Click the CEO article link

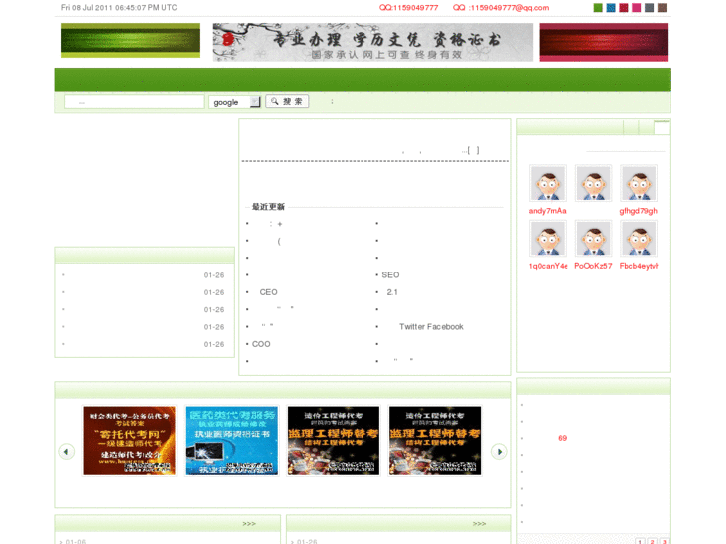(x=268, y=292)
